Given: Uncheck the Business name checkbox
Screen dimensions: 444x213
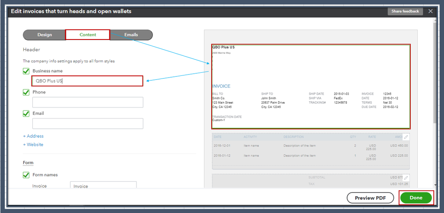Looking at the screenshot, I should 26,71.
